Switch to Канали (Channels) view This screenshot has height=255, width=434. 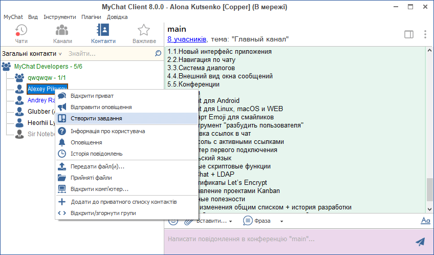pyautogui.click(x=62, y=34)
